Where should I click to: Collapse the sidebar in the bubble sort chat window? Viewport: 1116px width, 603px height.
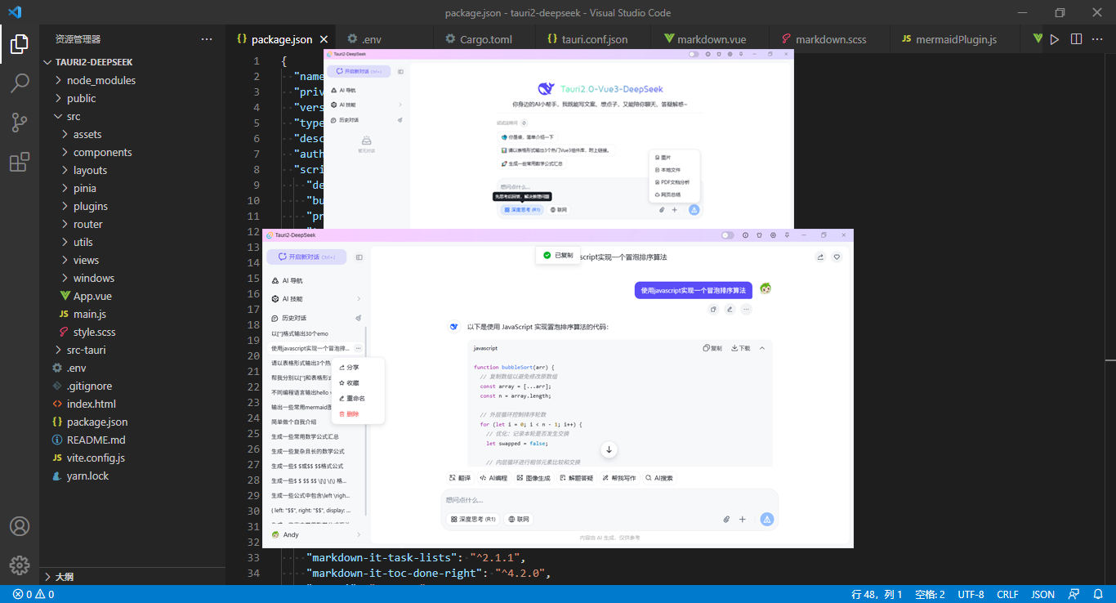tap(359, 257)
